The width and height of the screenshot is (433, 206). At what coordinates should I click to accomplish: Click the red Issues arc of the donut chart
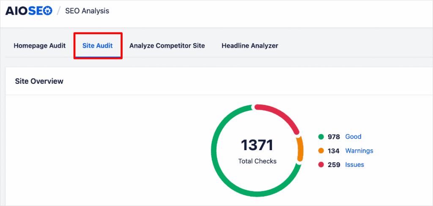[x=281, y=115]
